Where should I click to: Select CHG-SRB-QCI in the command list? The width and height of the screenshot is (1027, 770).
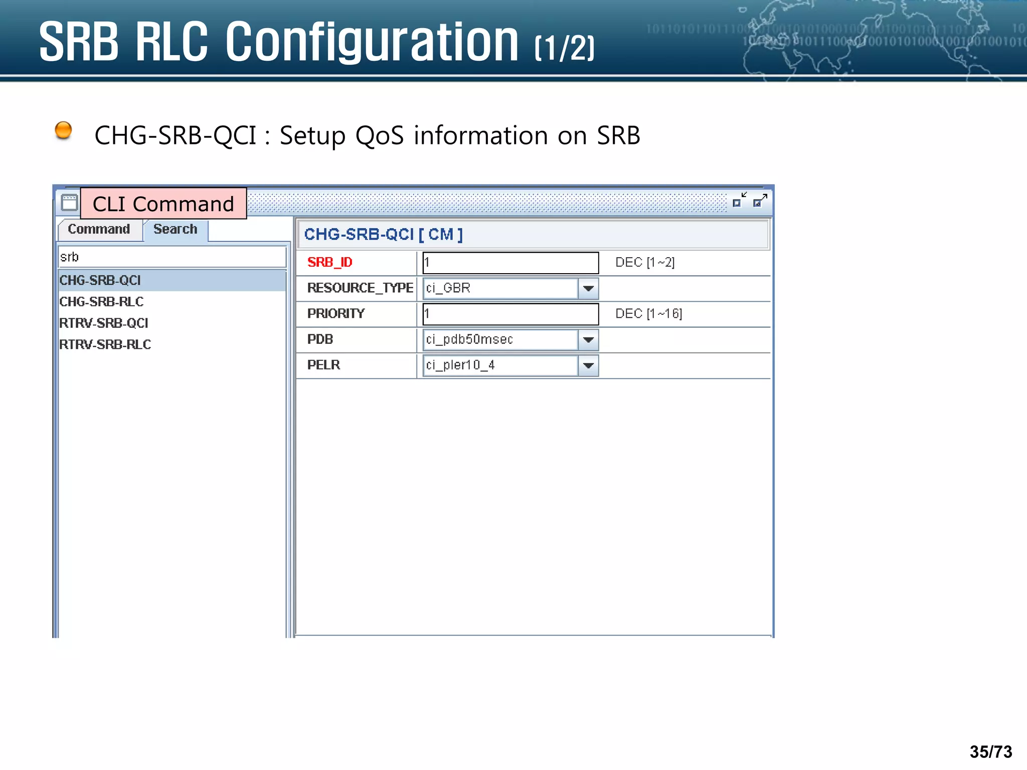(172, 280)
